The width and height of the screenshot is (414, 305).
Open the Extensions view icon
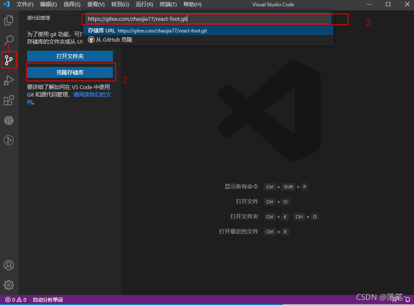(x=9, y=100)
